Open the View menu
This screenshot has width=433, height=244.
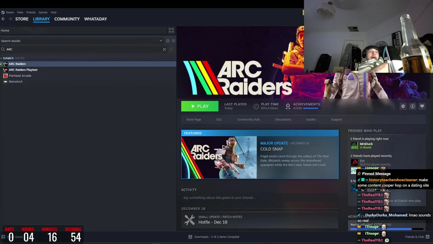20,12
